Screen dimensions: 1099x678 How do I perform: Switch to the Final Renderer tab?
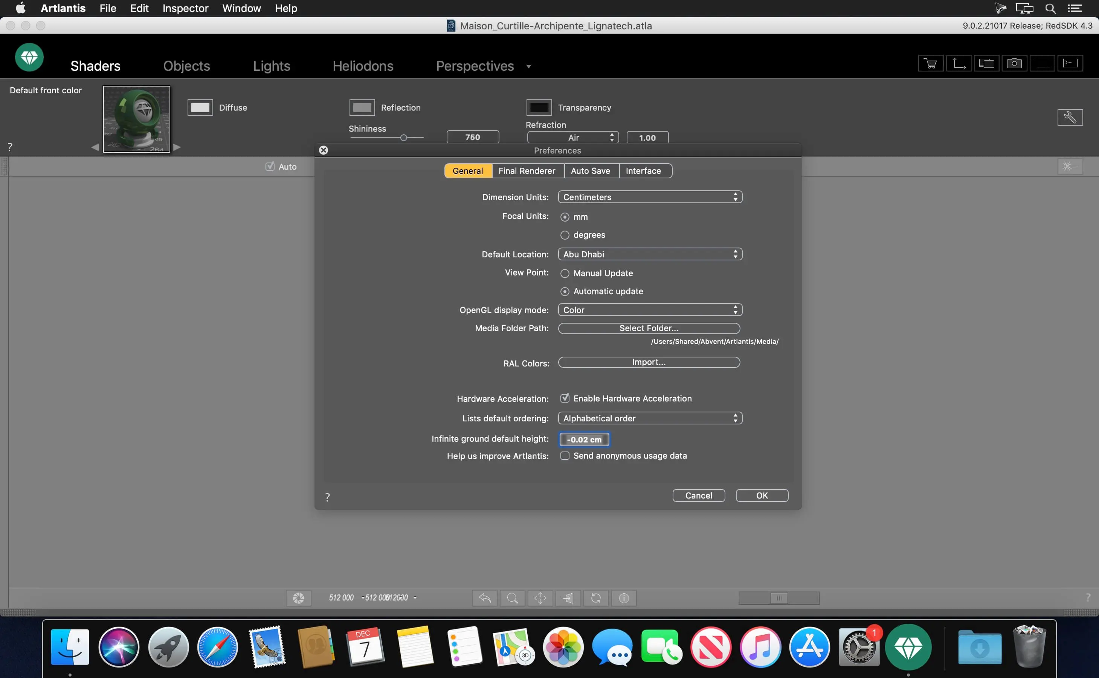pos(527,170)
